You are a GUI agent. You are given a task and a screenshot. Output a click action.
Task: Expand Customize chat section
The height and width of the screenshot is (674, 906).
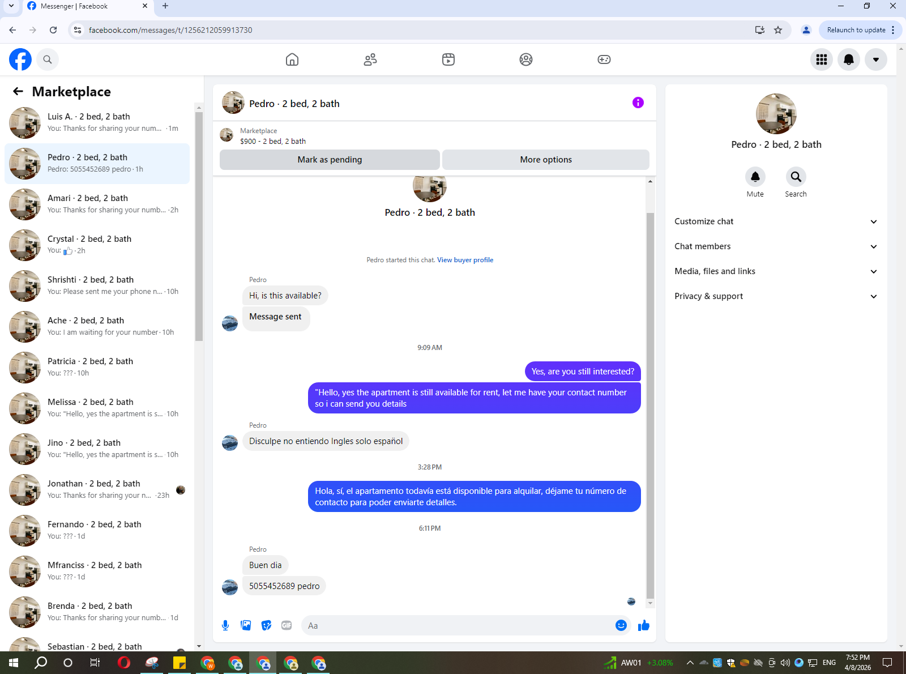coord(776,221)
